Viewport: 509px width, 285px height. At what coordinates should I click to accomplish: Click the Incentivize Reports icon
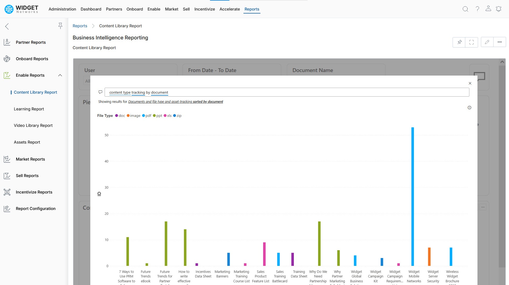click(7, 192)
